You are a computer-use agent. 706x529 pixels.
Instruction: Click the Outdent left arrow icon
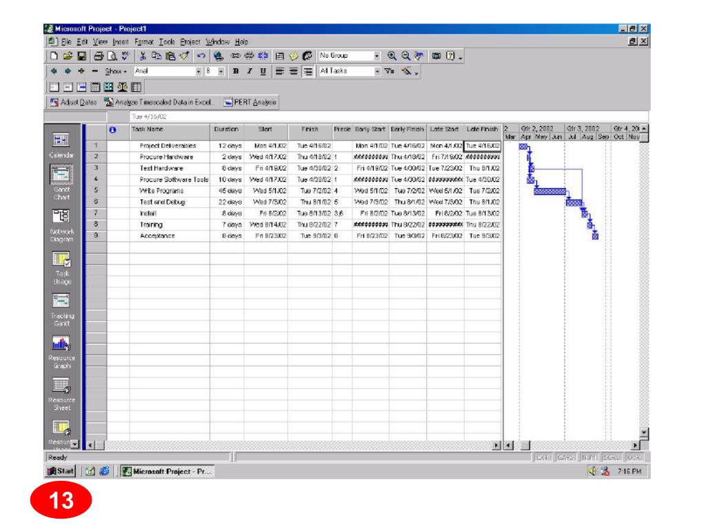[54, 71]
